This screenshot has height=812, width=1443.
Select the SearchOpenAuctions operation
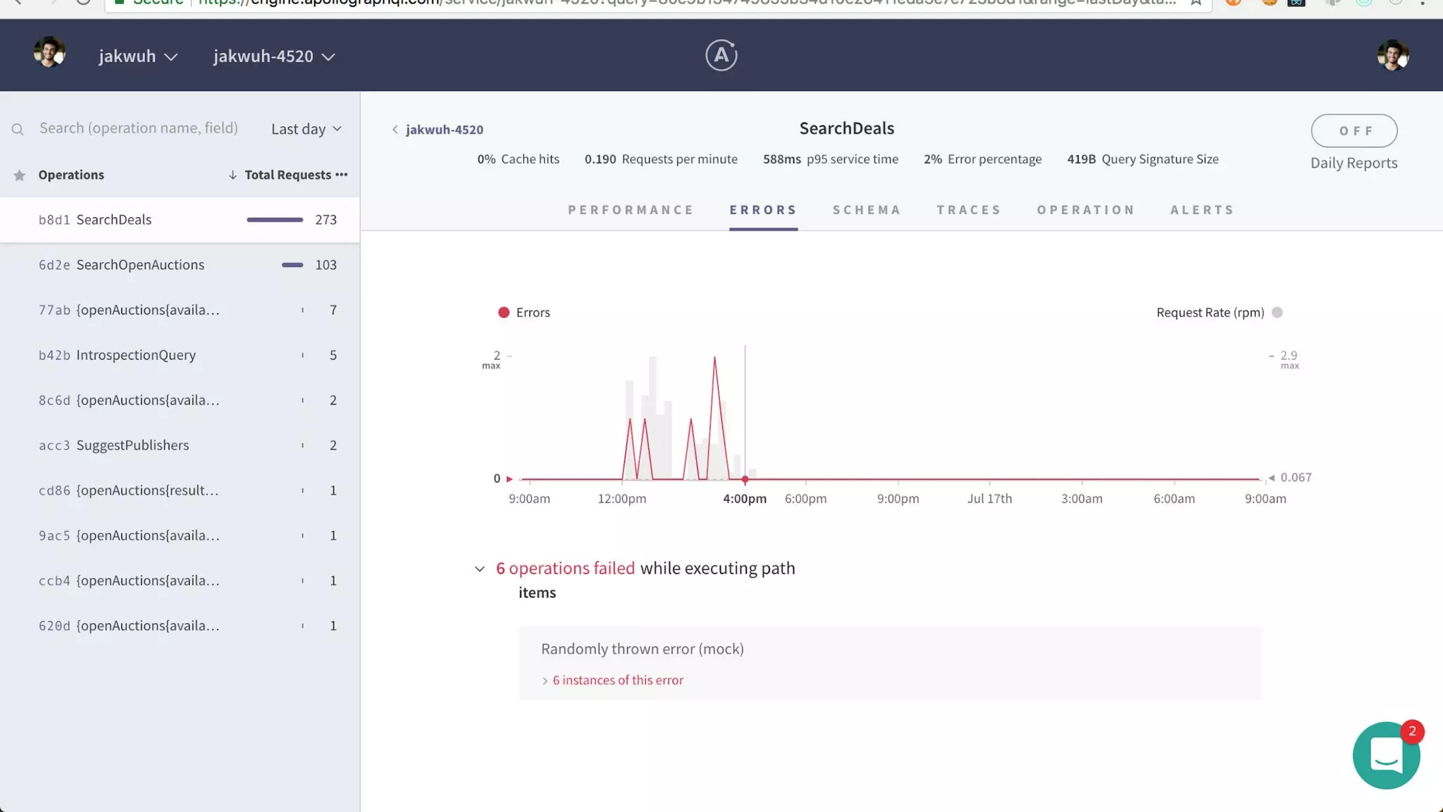[x=140, y=265]
